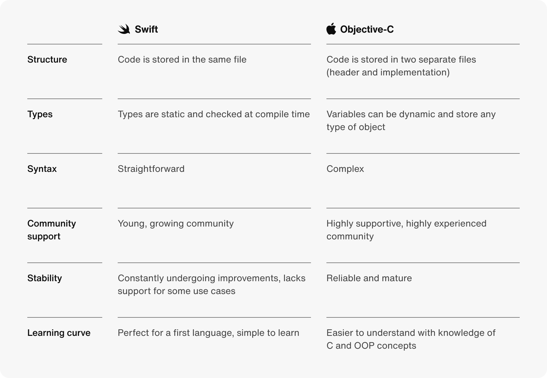Viewport: 547px width, 378px height.
Task: Click the Types row label
Action: 40,115
